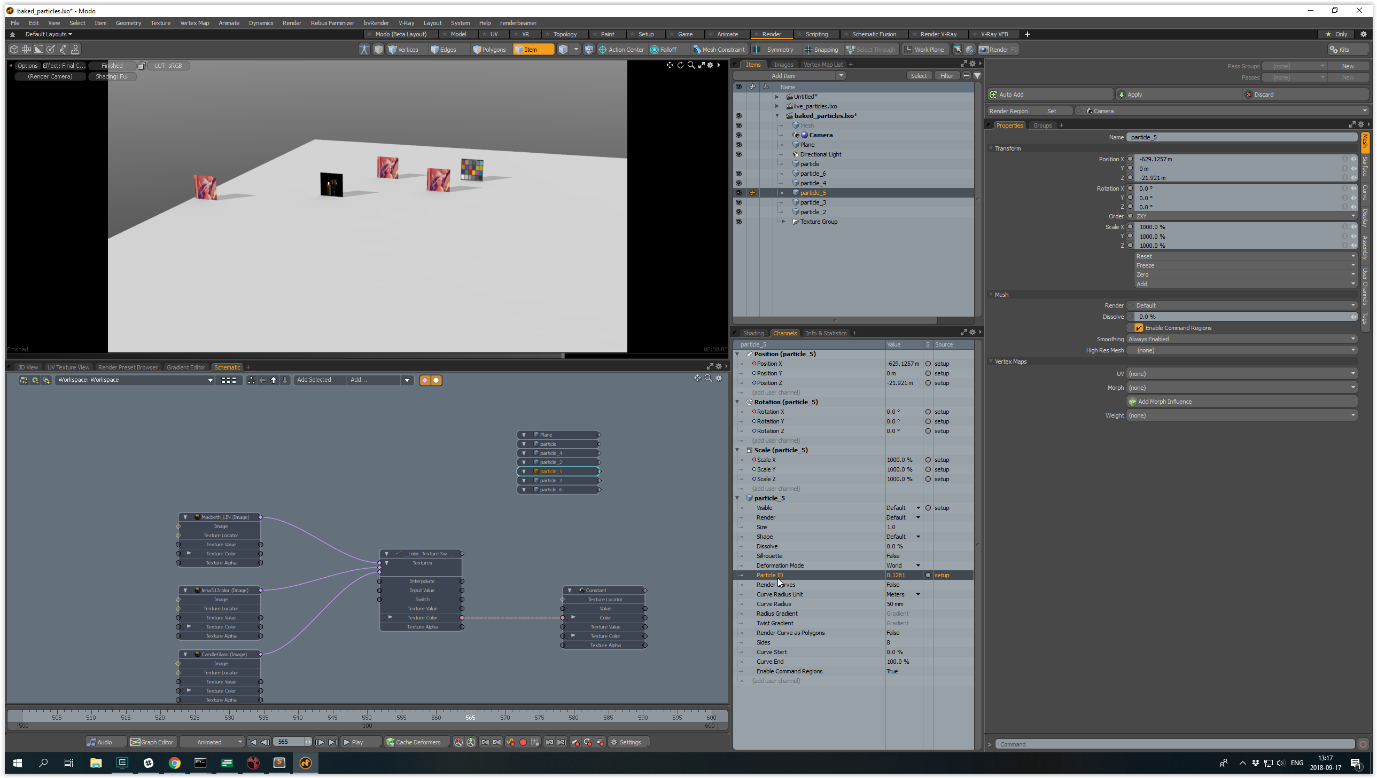Open the Windows Start menu
This screenshot has width=1377, height=778.
pyautogui.click(x=17, y=763)
